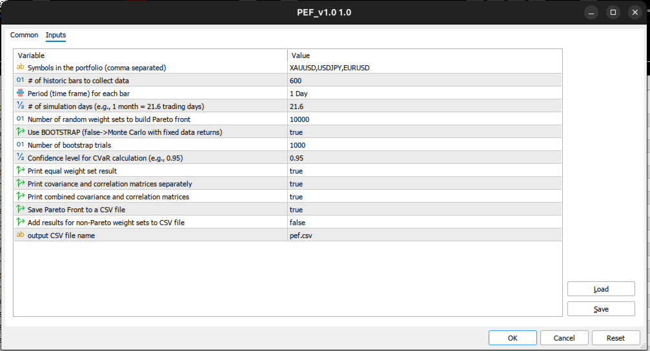Select the Inputs tab
This screenshot has height=351, width=650.
pyautogui.click(x=56, y=35)
